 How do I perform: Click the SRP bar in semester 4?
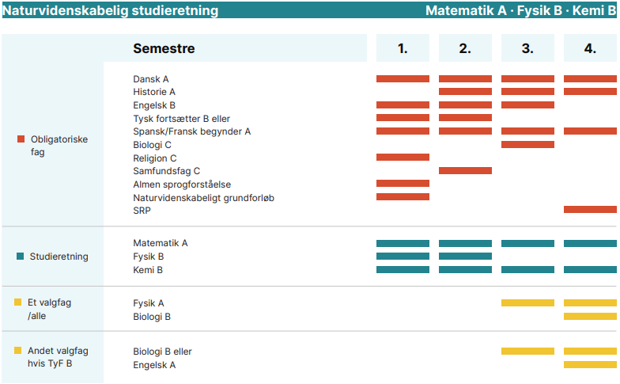coord(590,209)
